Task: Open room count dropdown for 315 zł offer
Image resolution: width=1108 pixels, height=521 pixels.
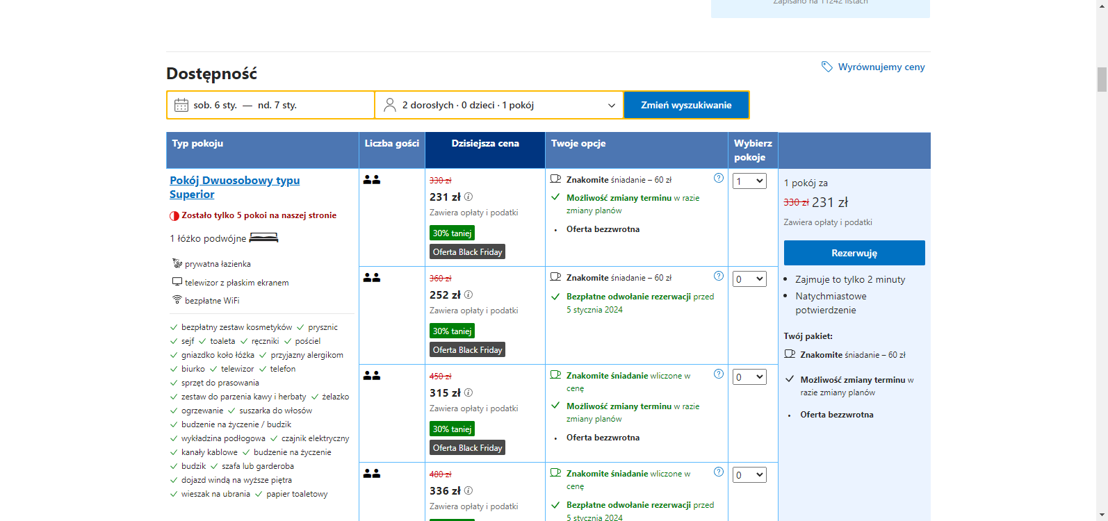Action: [x=750, y=377]
